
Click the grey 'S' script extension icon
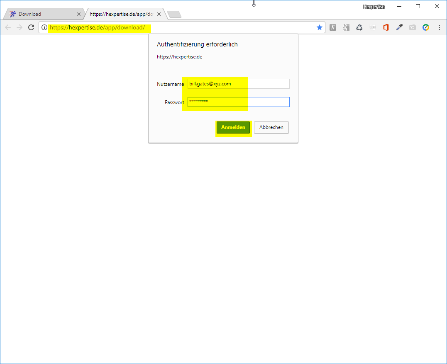pos(333,27)
